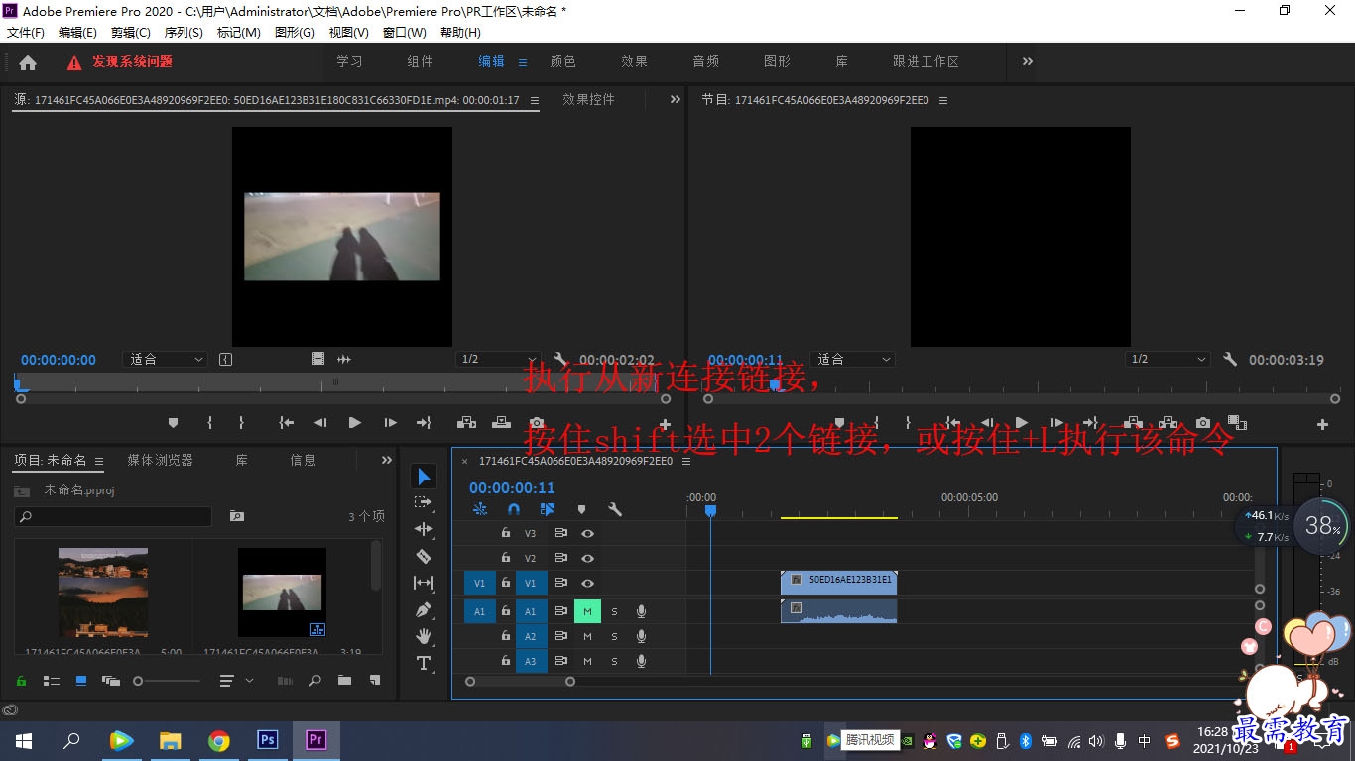Solo track A3 with S button
The image size is (1355, 761).
(x=614, y=661)
